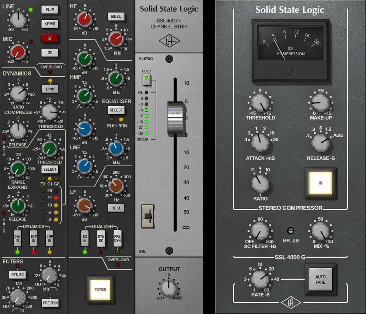Enable the LF BELL button
366x314 pixels.
(x=116, y=208)
